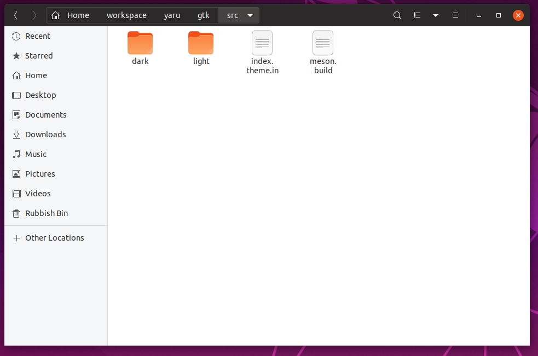Viewport: 538px width, 356px height.
Task: Expand the src path dropdown arrow
Action: coord(250,15)
